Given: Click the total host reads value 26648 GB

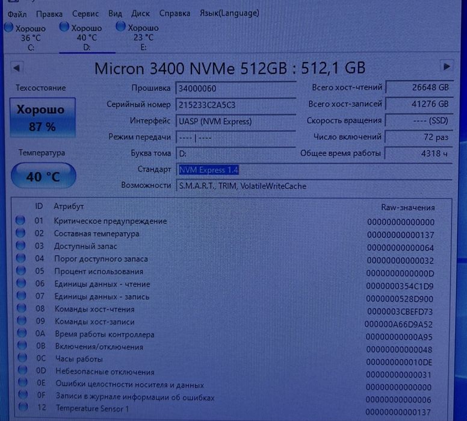Looking at the screenshot, I should pos(419,87).
